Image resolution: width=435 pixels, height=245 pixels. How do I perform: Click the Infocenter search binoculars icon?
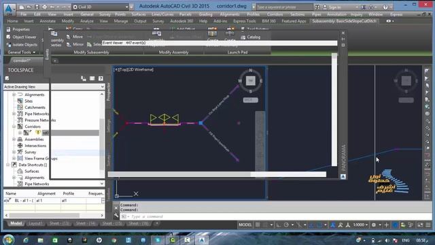click(x=317, y=7)
